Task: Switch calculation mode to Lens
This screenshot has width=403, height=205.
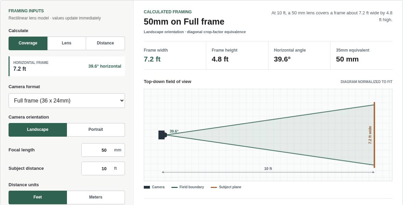Action: pyautogui.click(x=67, y=43)
